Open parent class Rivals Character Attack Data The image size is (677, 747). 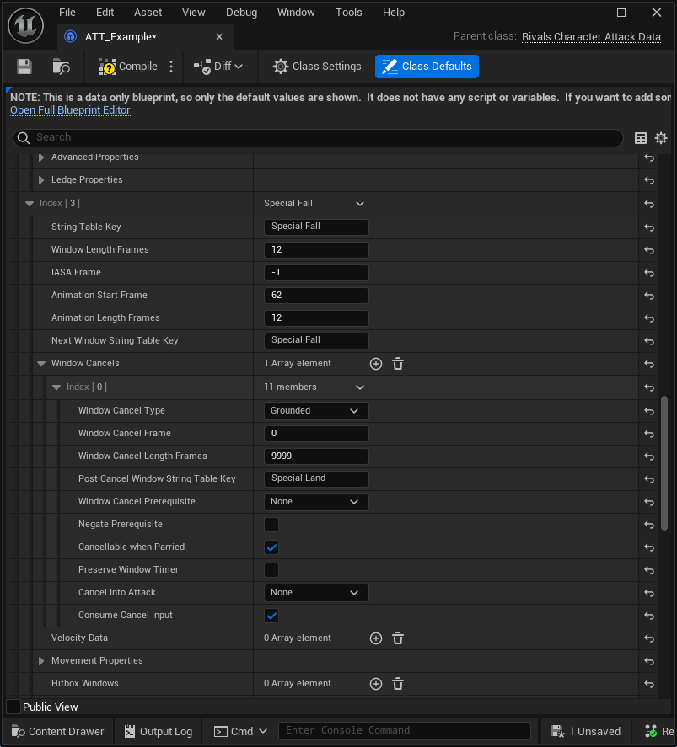click(x=591, y=37)
